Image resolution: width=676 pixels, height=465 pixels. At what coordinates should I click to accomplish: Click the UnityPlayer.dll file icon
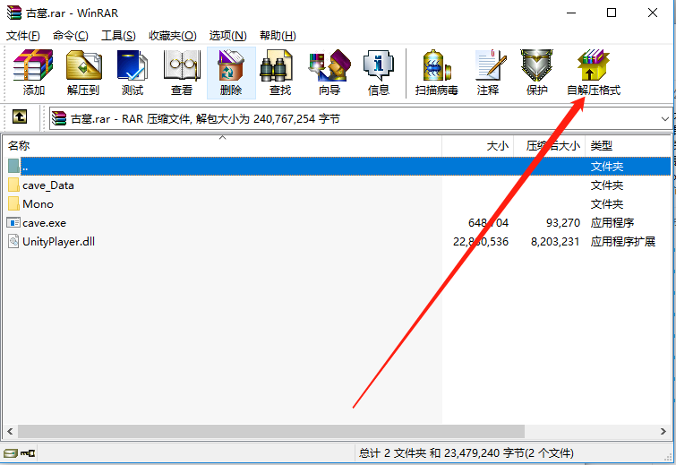coord(13,241)
